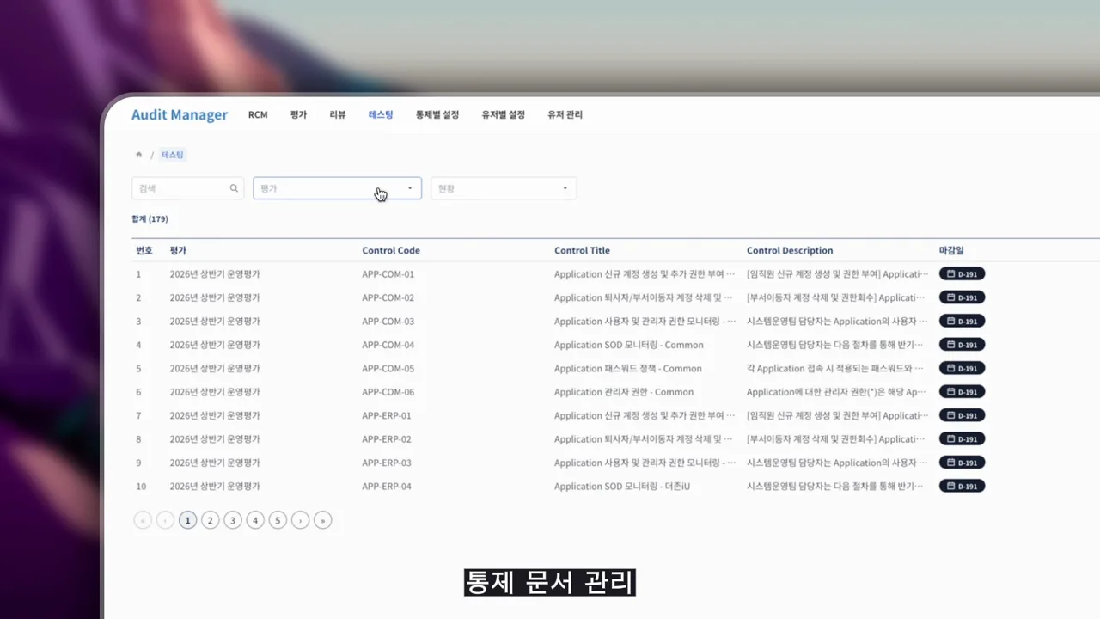Open the 리뷰 menu
The width and height of the screenshot is (1100, 619).
pyautogui.click(x=338, y=114)
